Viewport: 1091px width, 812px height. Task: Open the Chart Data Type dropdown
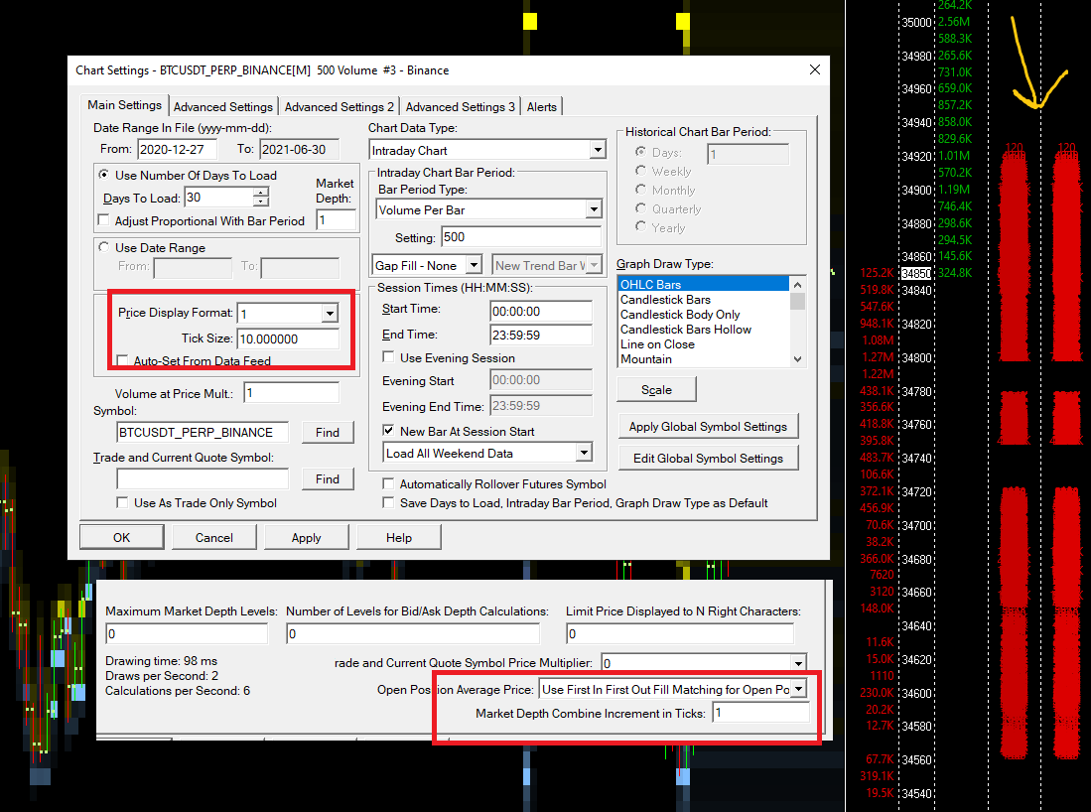597,150
